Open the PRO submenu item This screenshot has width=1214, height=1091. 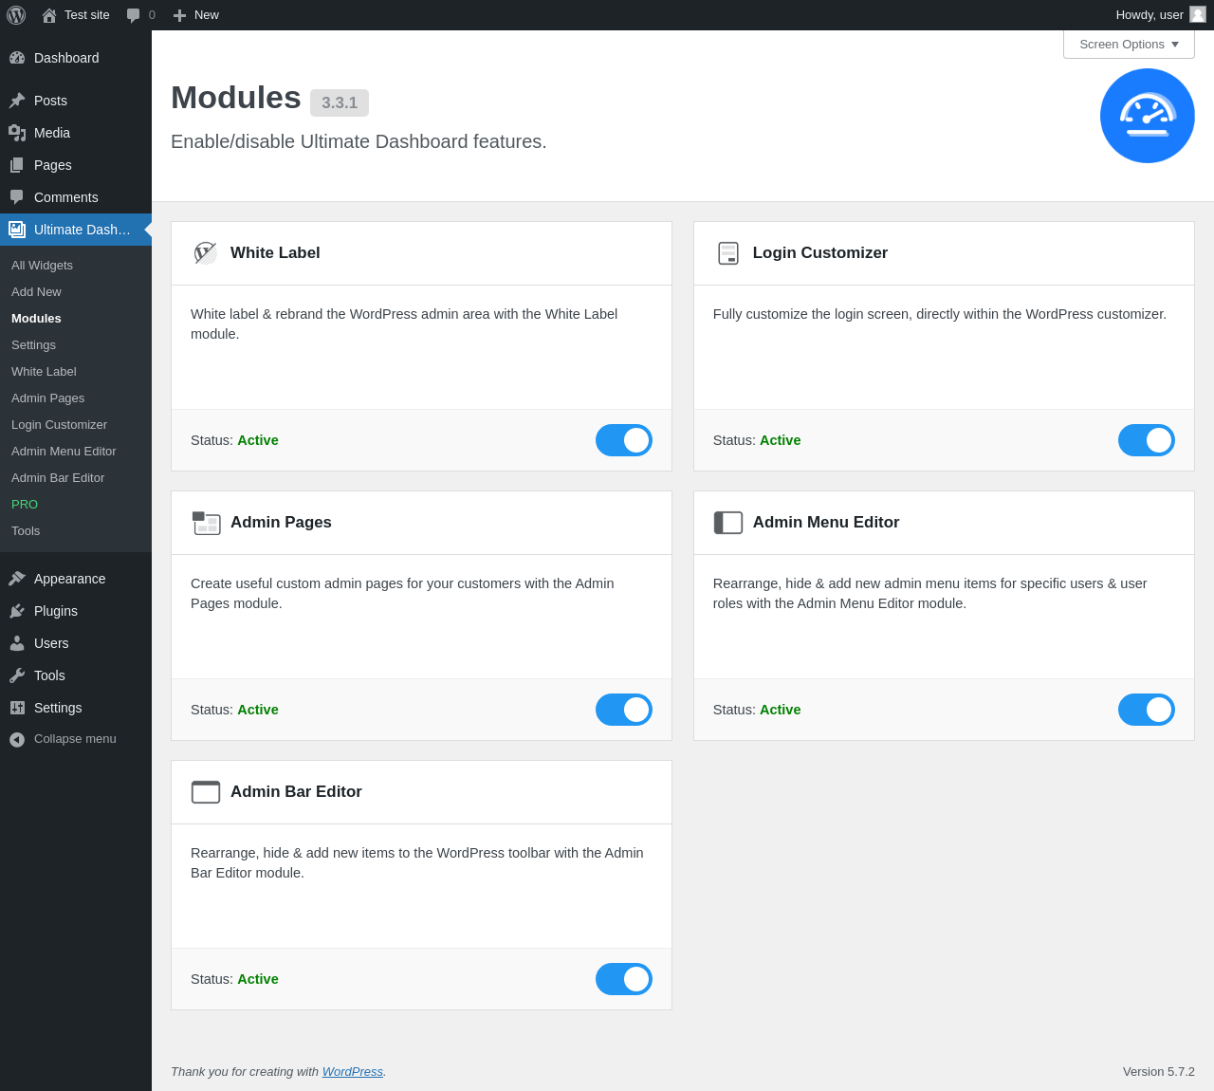[x=76, y=505]
